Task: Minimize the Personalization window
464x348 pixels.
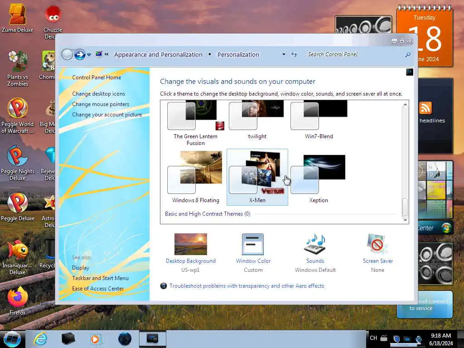Action: click(394, 41)
